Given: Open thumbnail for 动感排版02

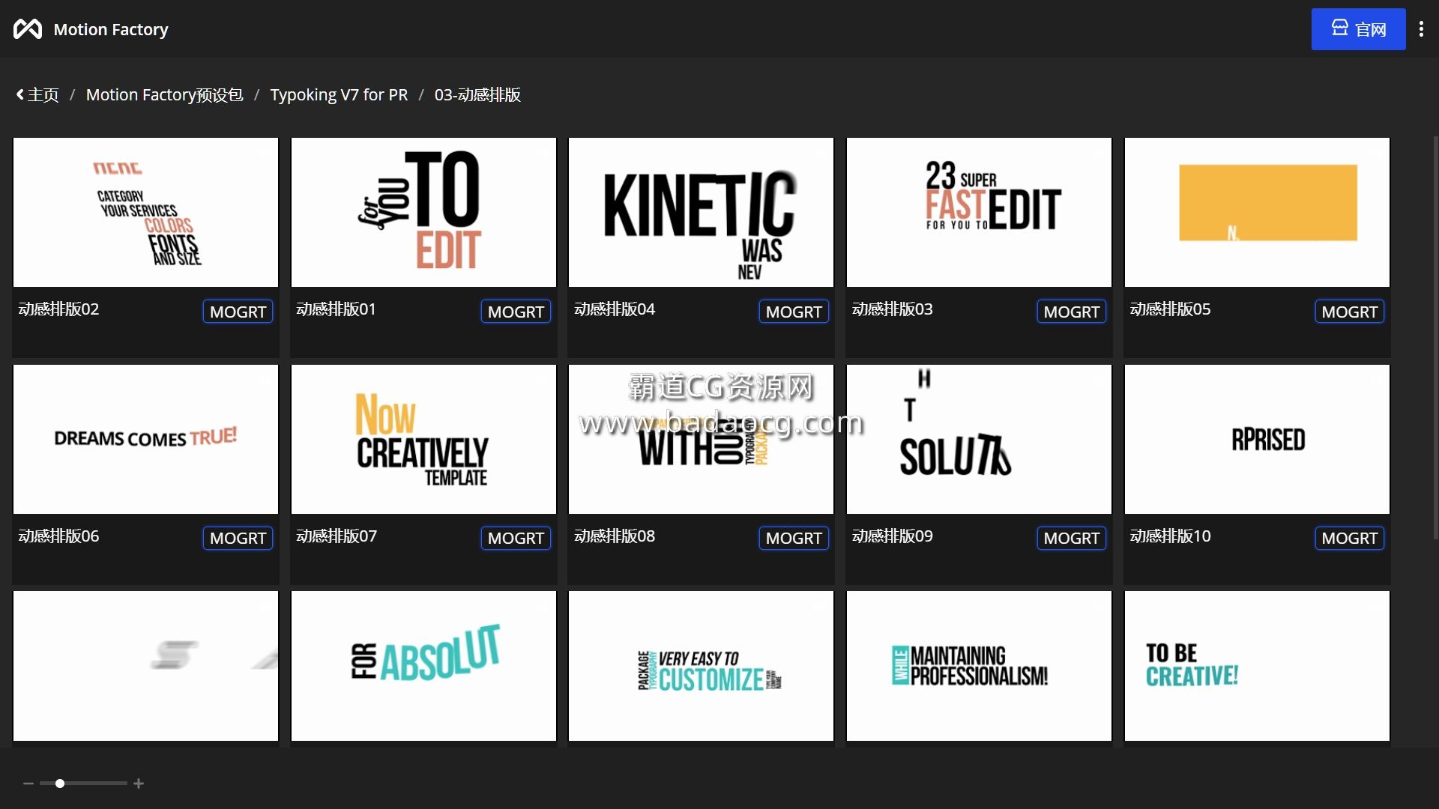Looking at the screenshot, I should click(x=145, y=212).
